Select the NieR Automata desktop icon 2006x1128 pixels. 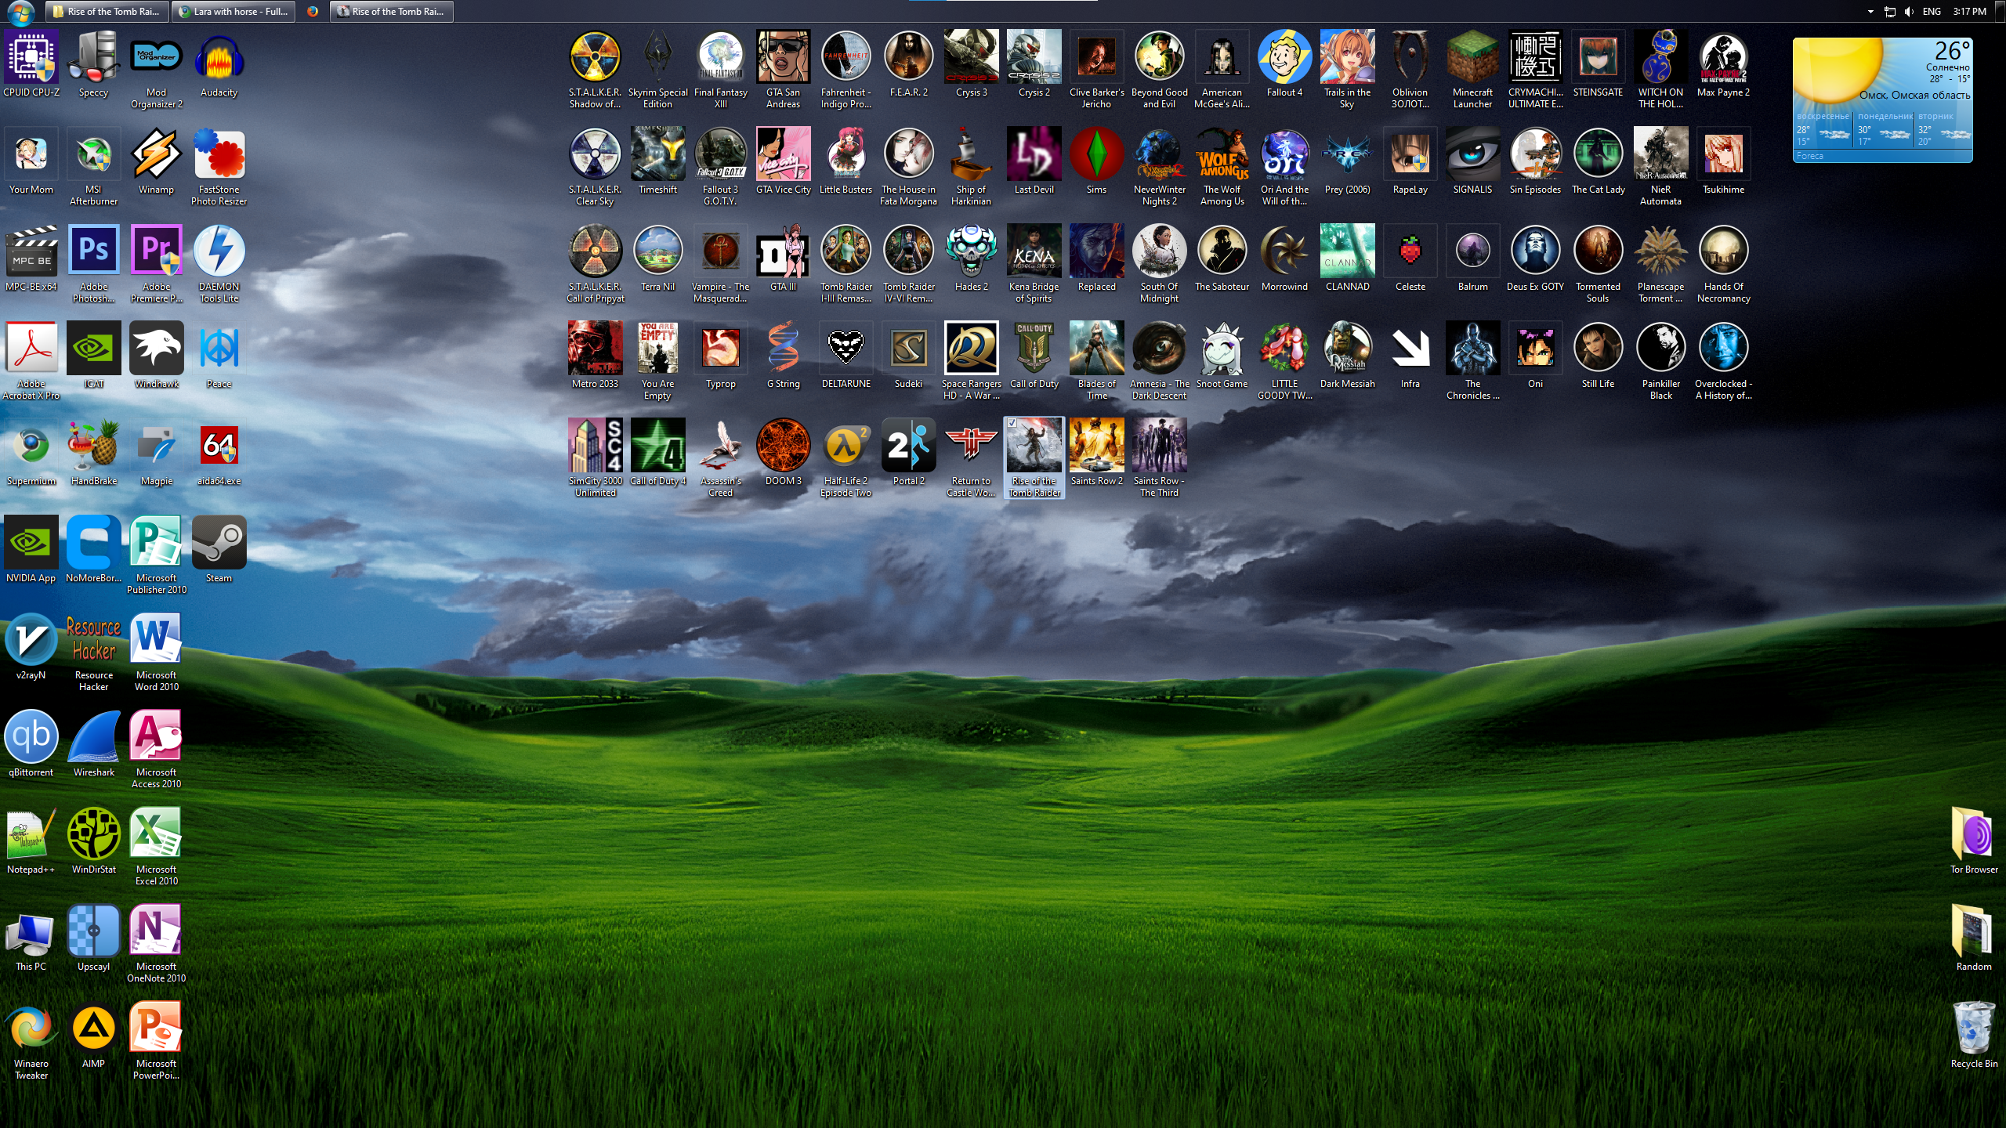coord(1661,154)
